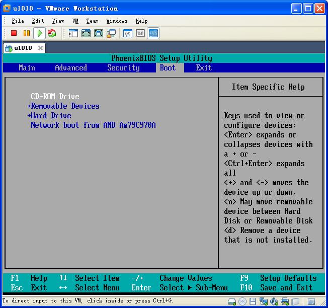The width and height of the screenshot is (328, 308).
Task: Open the File menu
Action: tap(18, 21)
